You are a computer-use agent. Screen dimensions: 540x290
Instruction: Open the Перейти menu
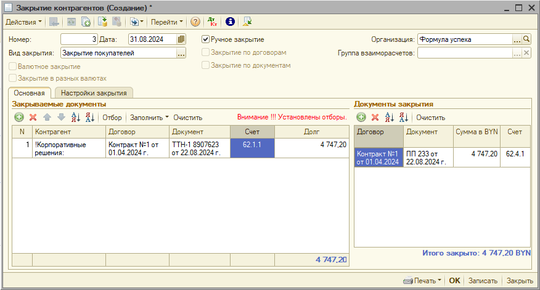[166, 22]
